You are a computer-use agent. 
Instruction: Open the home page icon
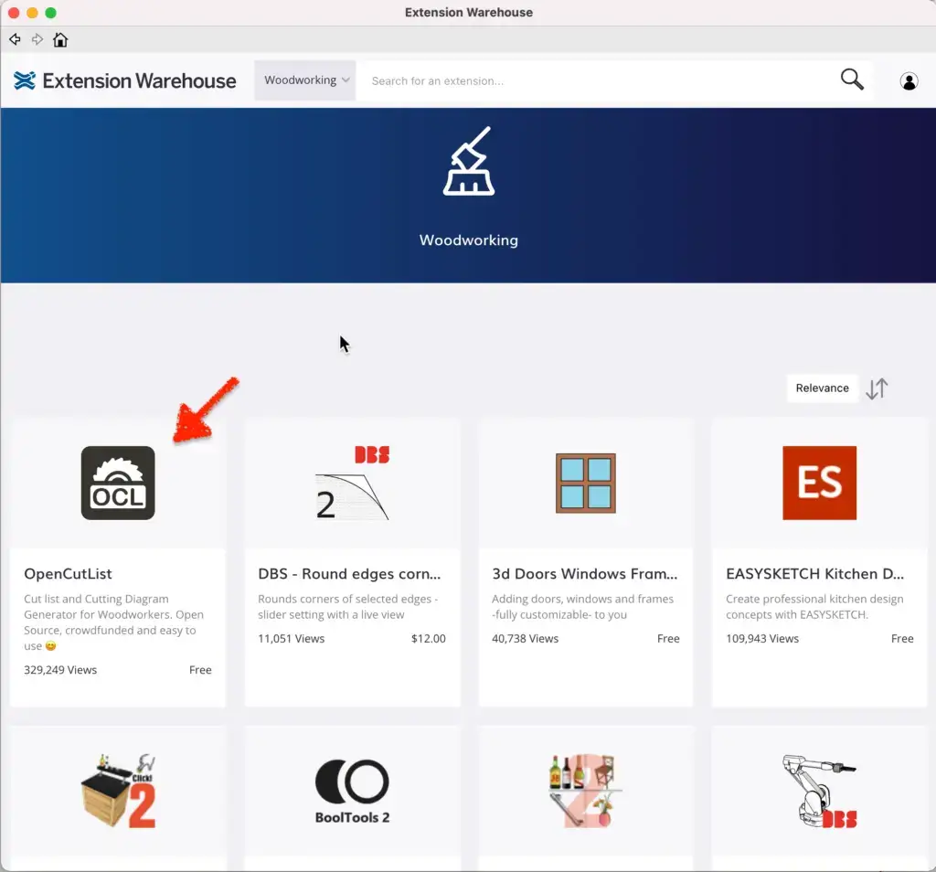pos(60,39)
